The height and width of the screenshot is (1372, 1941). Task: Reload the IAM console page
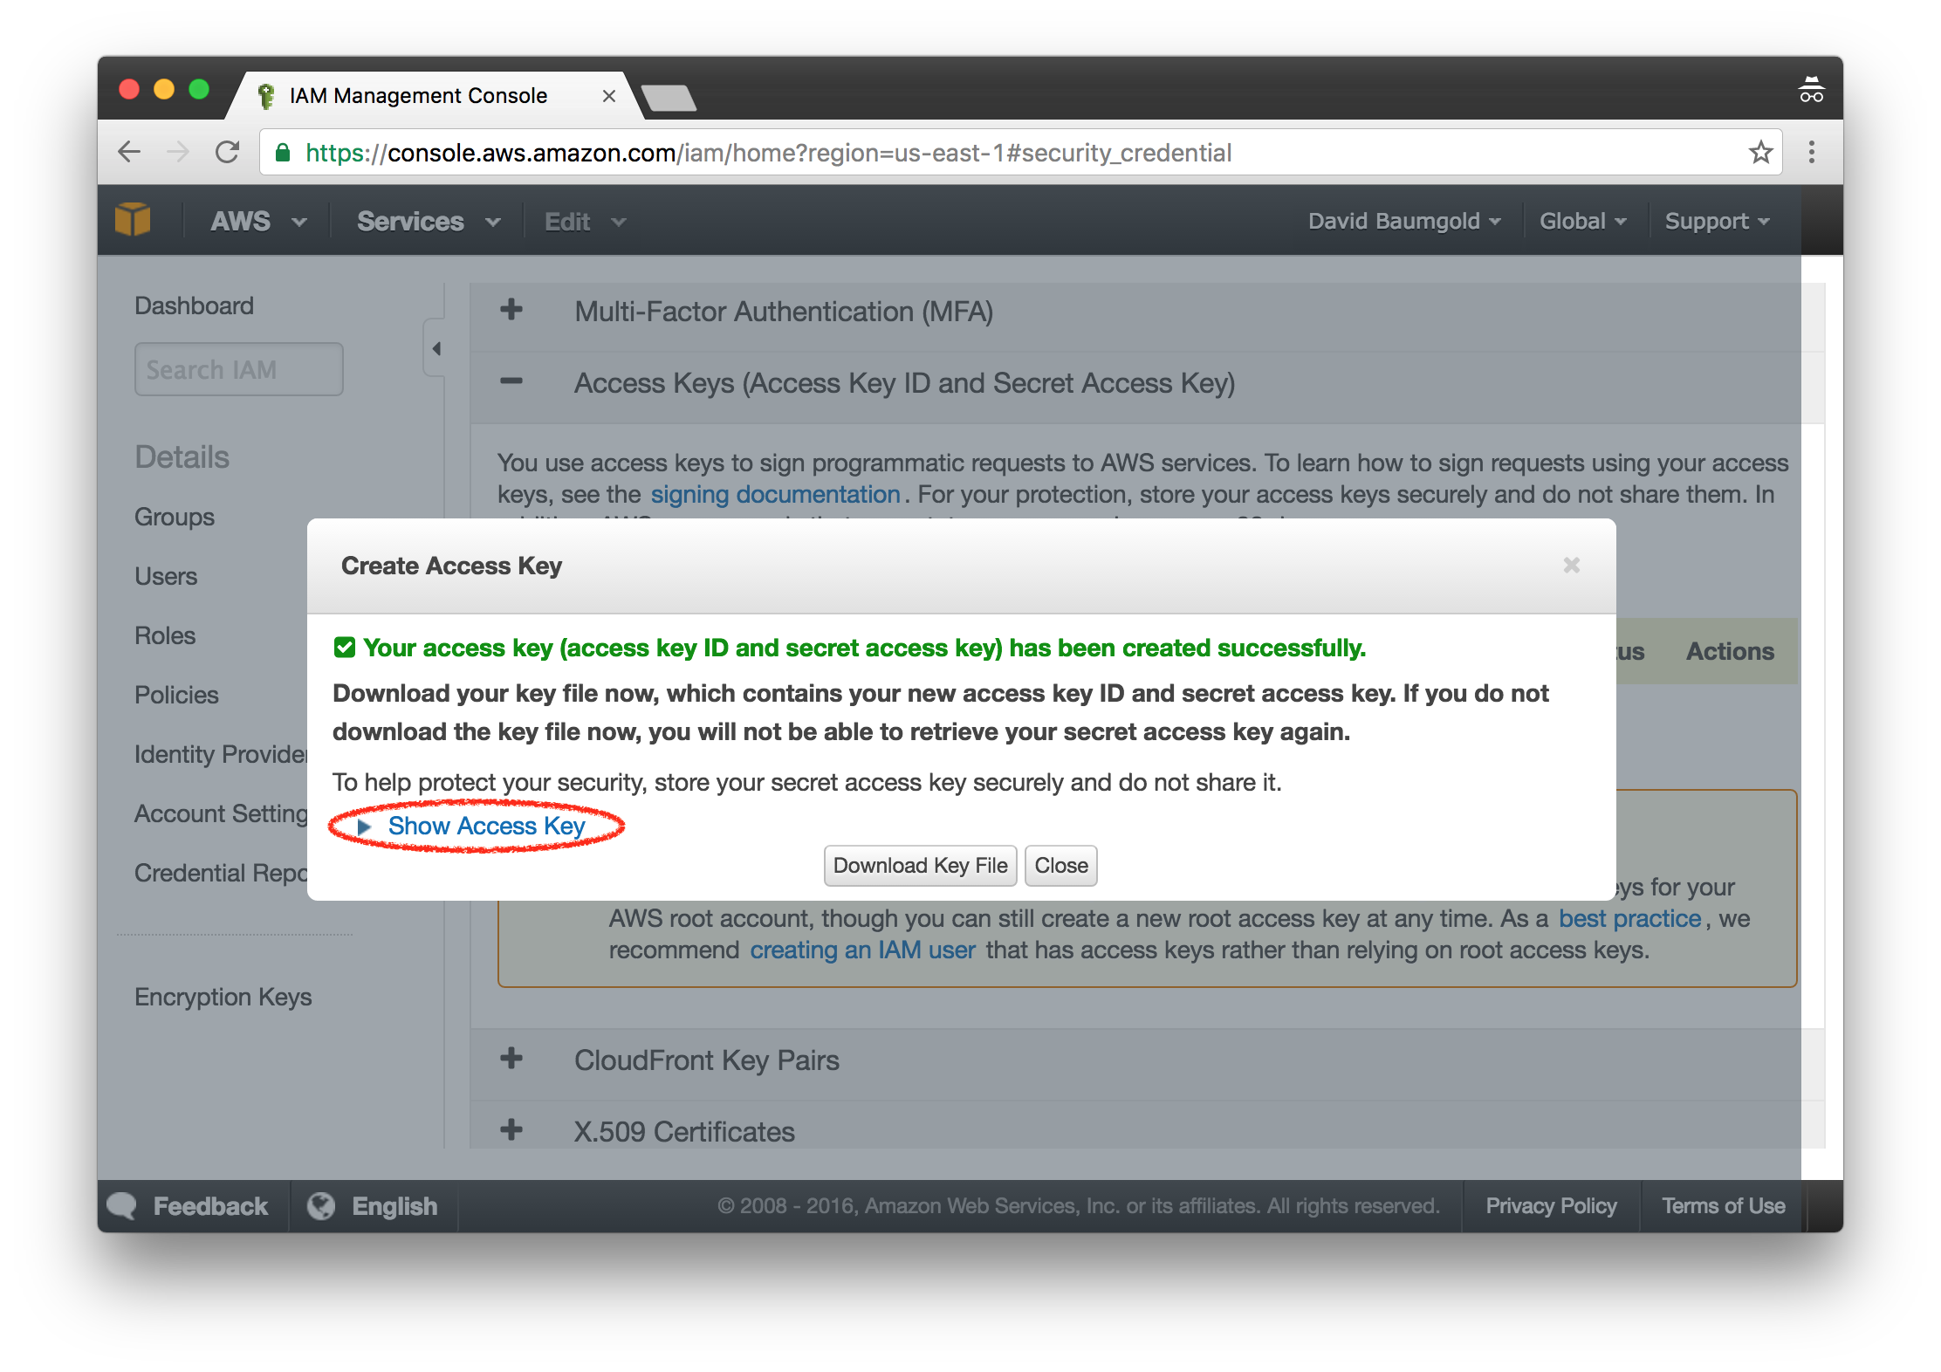coord(228,152)
